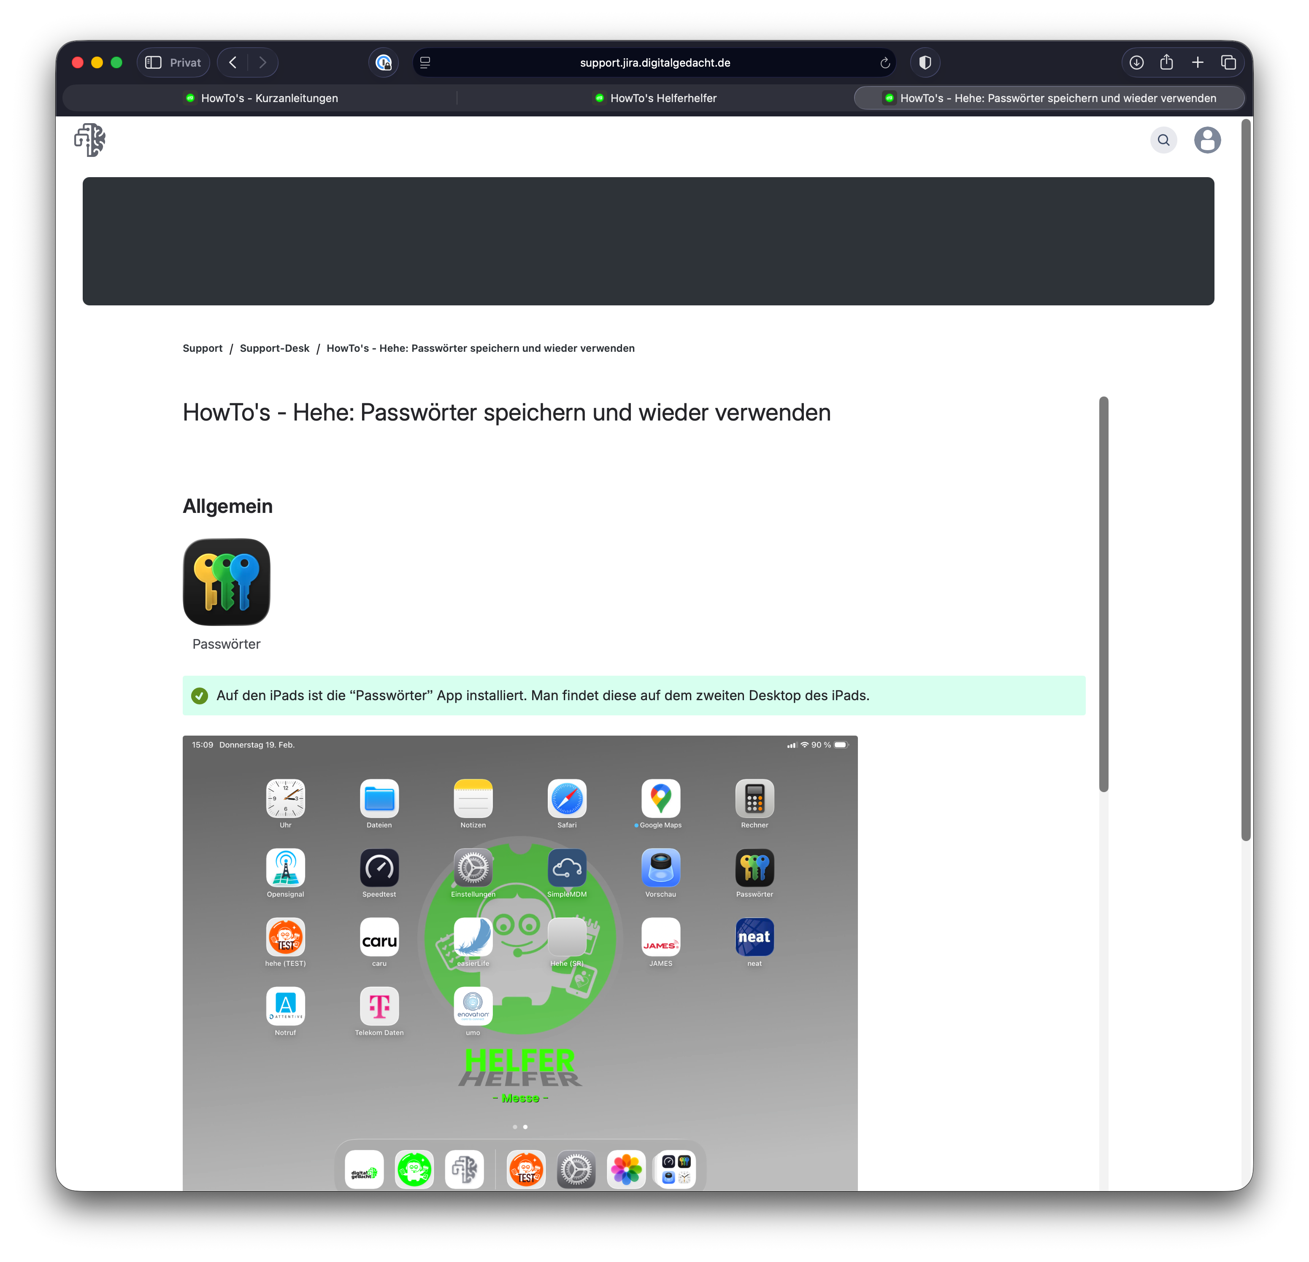Click the Uhr clock icon in iPad screenshot
The height and width of the screenshot is (1262, 1309).
coord(286,798)
